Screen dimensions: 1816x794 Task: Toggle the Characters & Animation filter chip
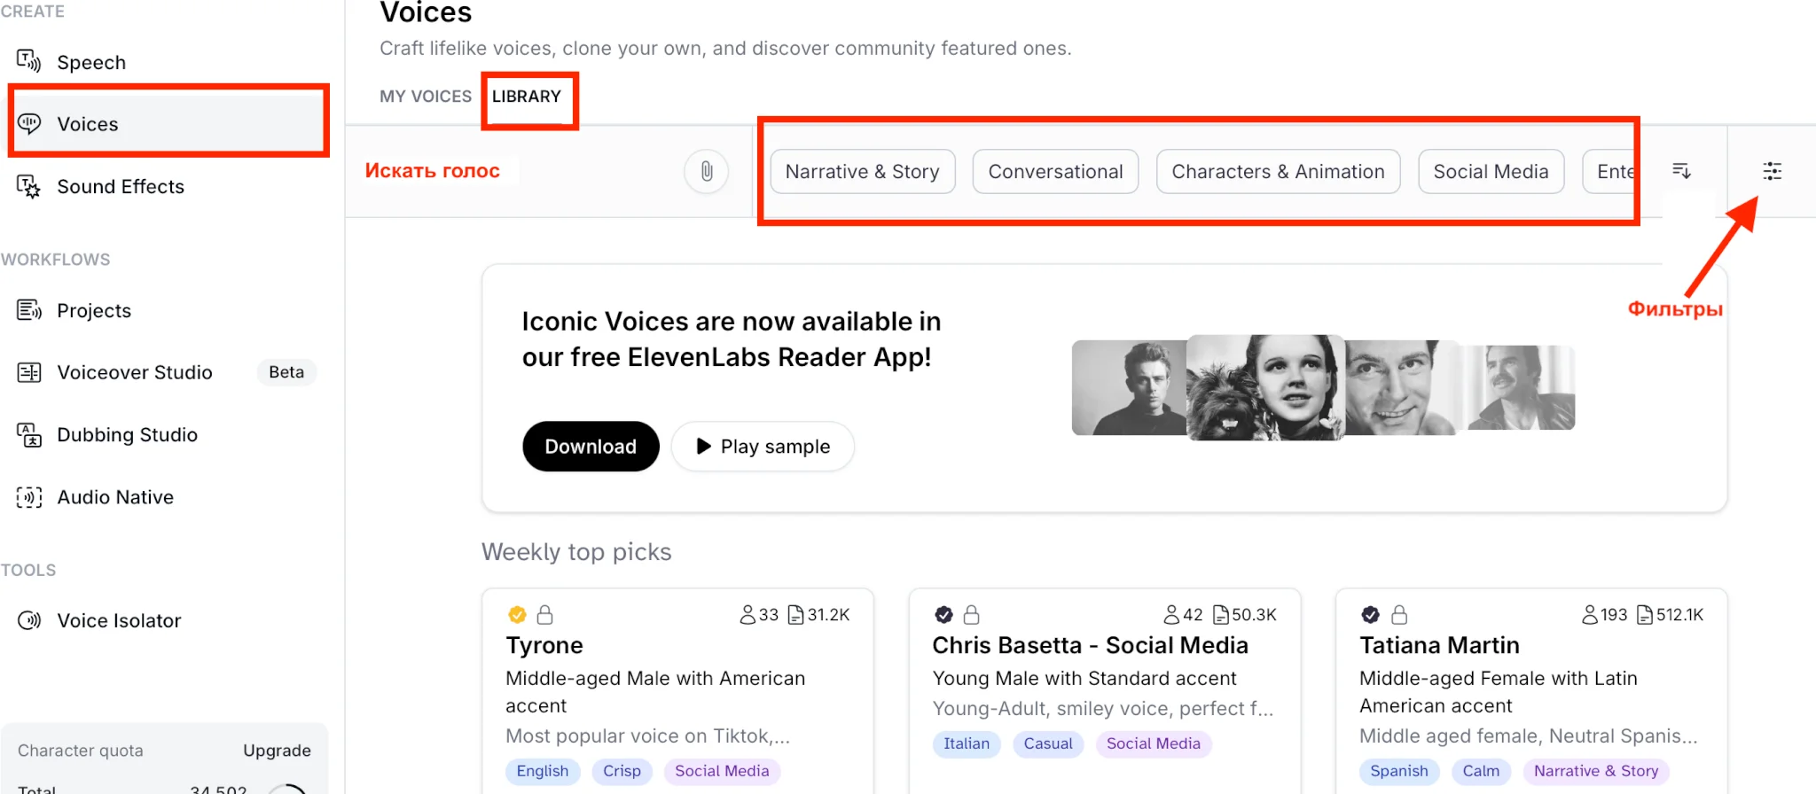pyautogui.click(x=1278, y=172)
